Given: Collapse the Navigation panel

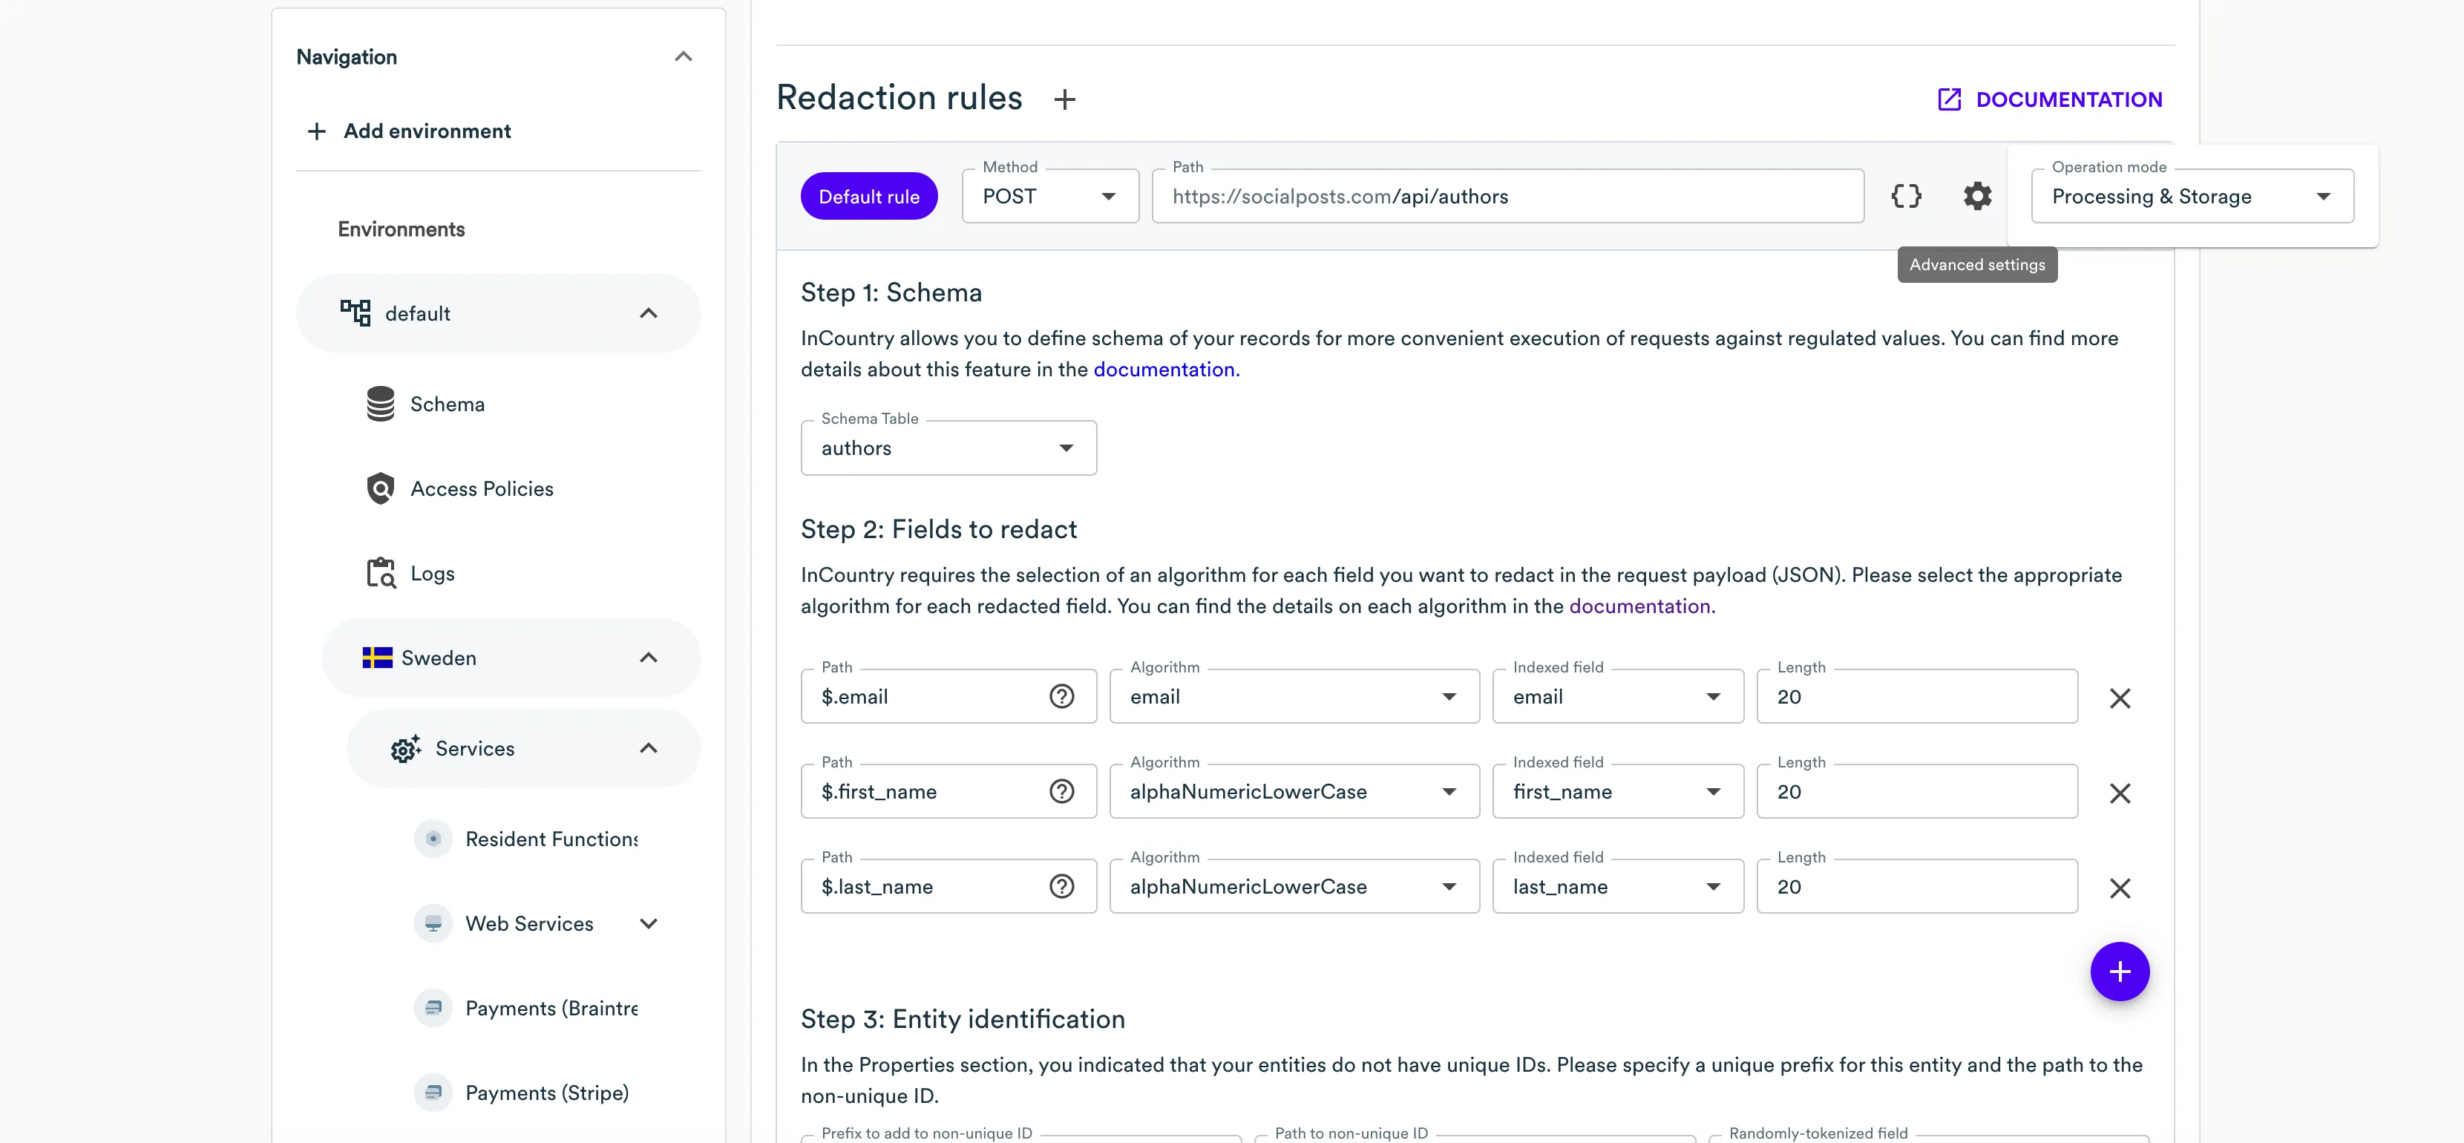Looking at the screenshot, I should pos(682,56).
